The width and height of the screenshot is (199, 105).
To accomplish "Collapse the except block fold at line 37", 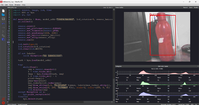I will point(12,92).
